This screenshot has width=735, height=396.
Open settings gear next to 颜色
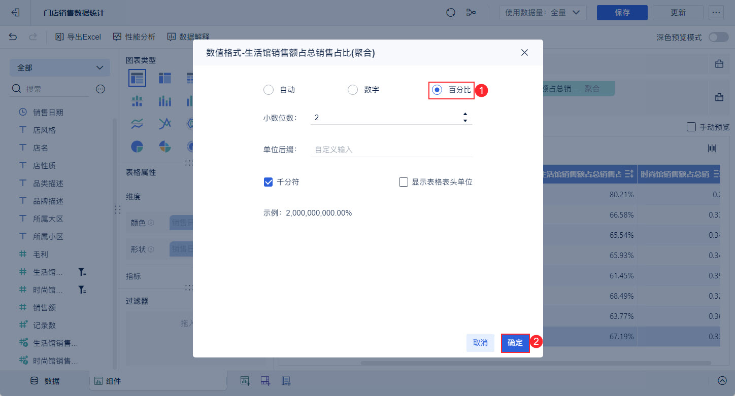[151, 223]
